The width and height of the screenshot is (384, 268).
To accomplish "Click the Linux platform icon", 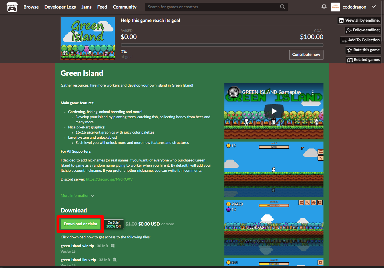I will click(x=115, y=260).
